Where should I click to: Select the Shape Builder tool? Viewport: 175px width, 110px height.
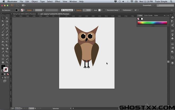3,45
